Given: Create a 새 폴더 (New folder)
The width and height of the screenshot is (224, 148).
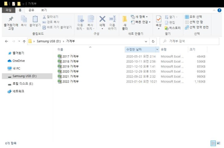Looking at the screenshot, I should (125, 23).
